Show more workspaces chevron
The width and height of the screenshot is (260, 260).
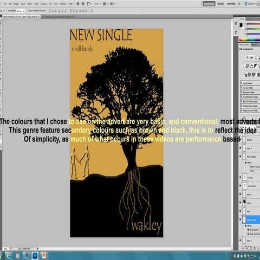click(239, 4)
